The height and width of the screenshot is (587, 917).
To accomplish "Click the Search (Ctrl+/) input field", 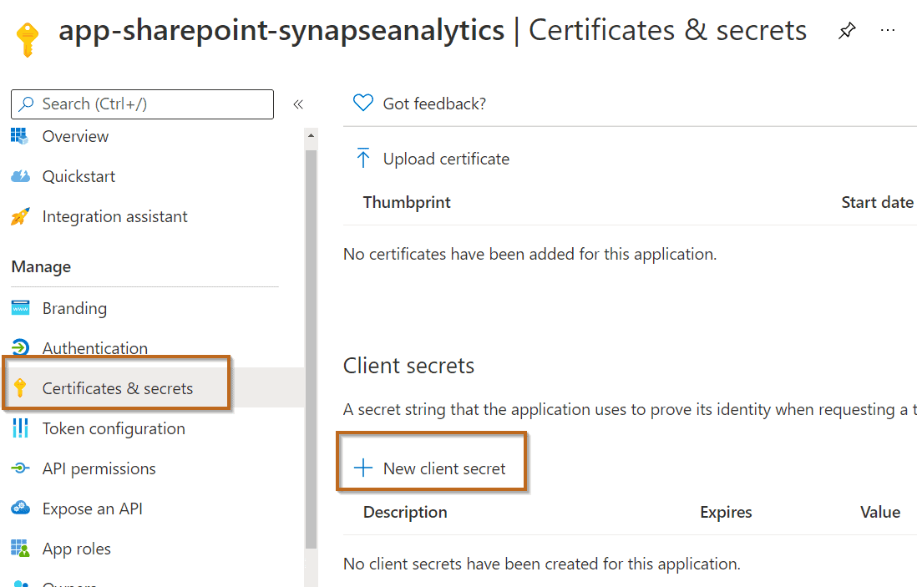I will click(142, 104).
